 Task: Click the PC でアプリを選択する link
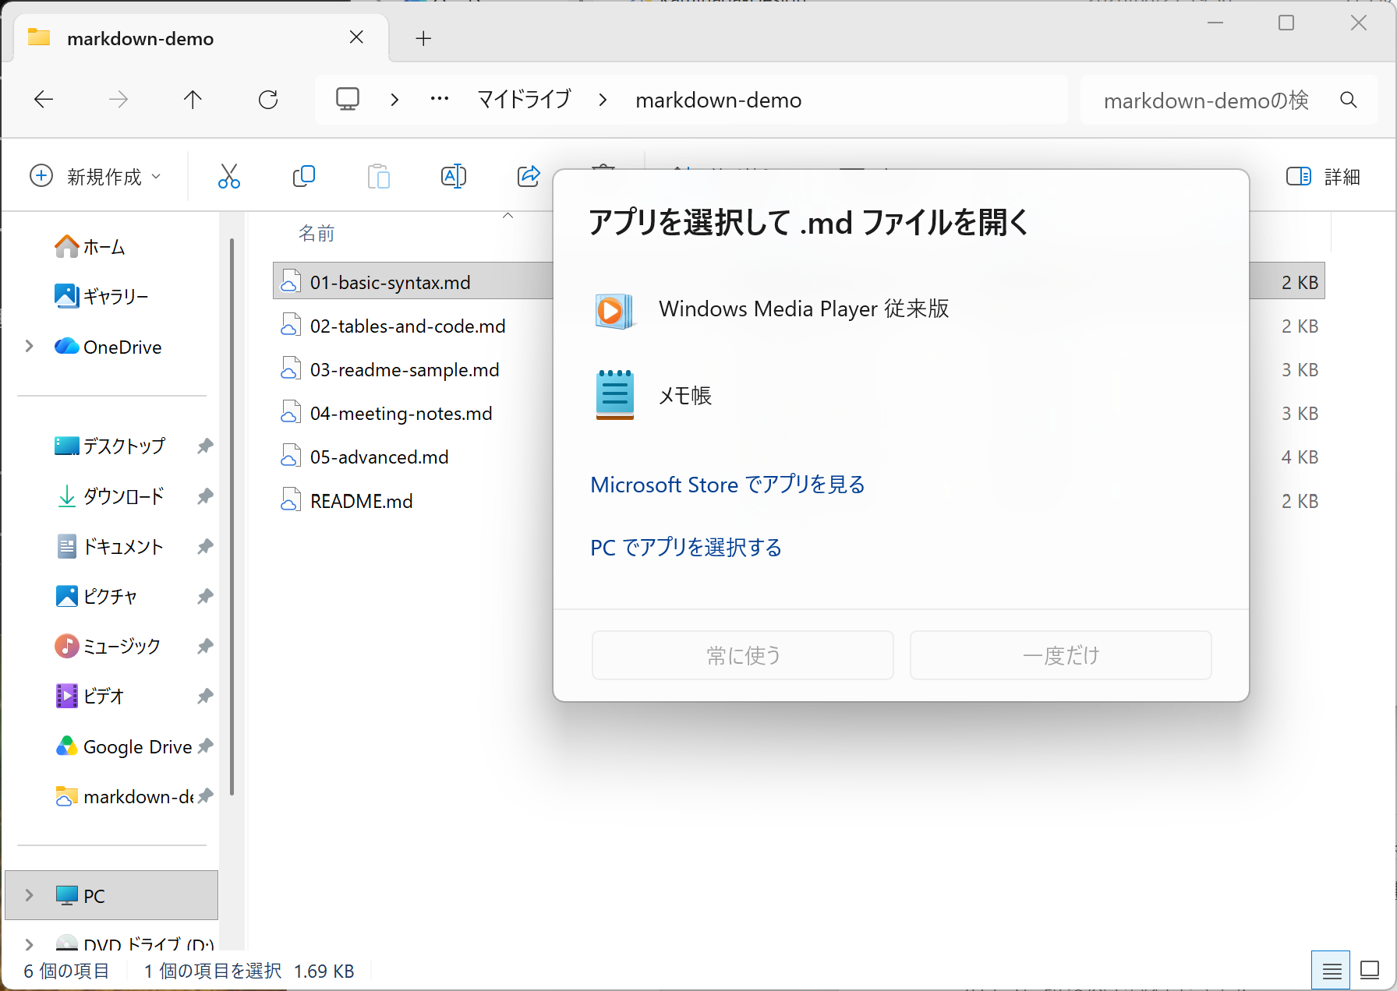pos(686,548)
